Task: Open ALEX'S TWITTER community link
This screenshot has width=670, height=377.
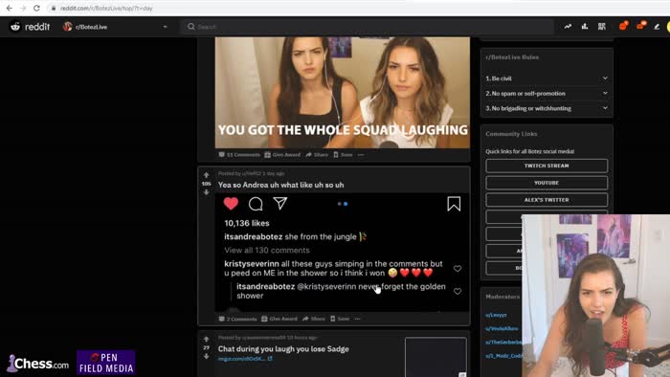Action: point(547,200)
